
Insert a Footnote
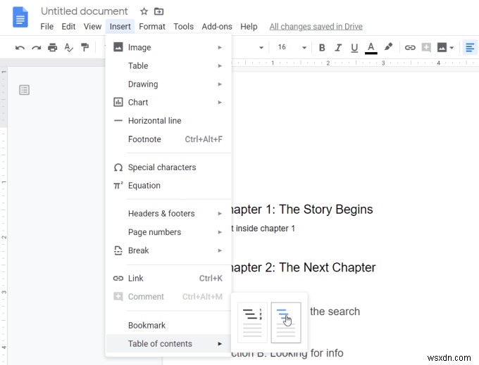(x=168, y=139)
